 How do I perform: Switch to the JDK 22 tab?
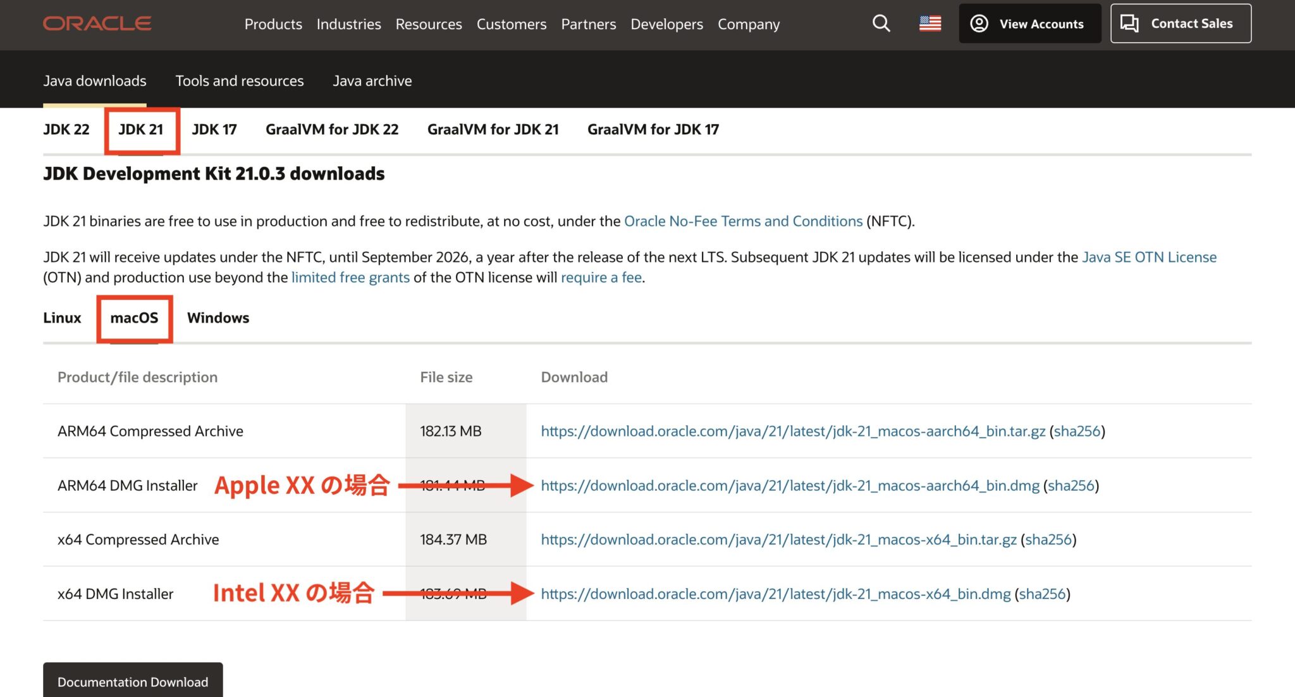(x=67, y=129)
